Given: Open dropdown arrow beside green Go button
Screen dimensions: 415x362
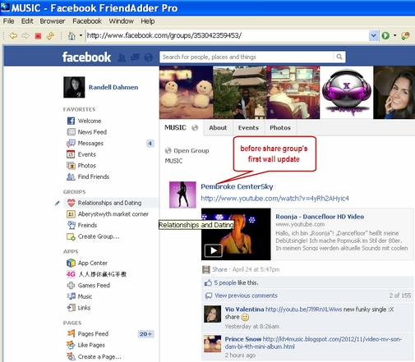Looking at the screenshot, I should pyautogui.click(x=394, y=35).
